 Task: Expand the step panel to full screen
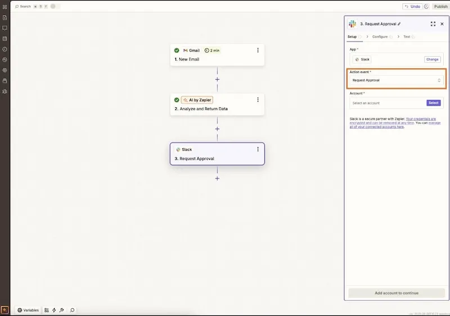click(433, 24)
